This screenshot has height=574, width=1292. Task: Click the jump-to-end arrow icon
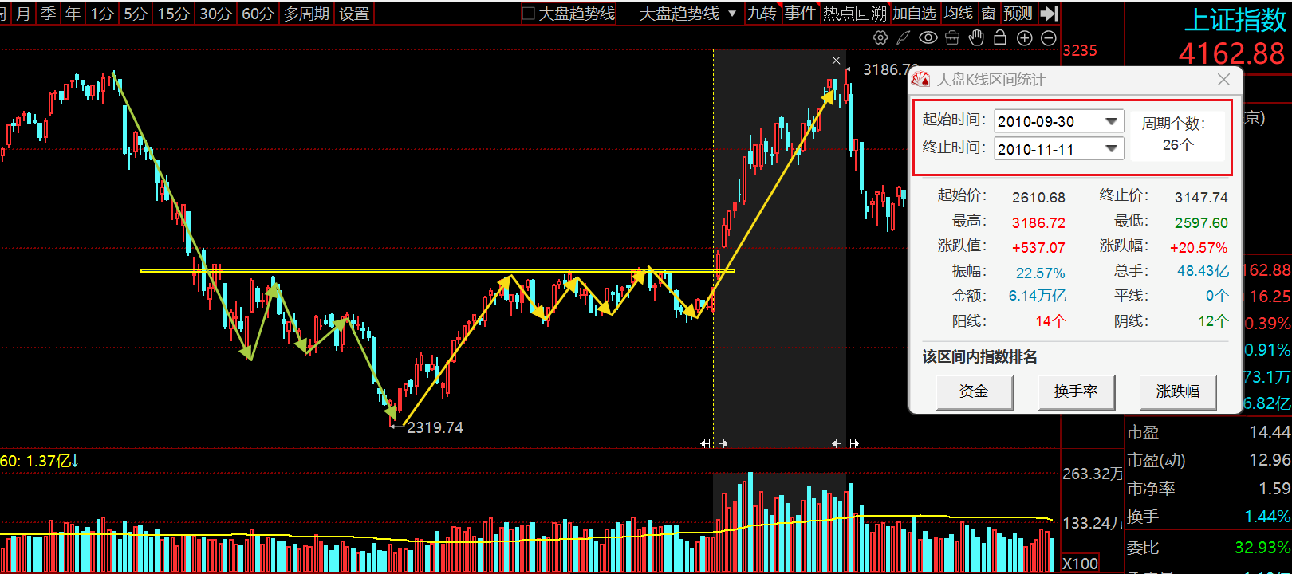(x=1050, y=14)
